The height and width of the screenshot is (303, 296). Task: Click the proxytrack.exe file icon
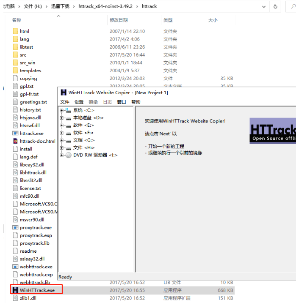[15, 228]
